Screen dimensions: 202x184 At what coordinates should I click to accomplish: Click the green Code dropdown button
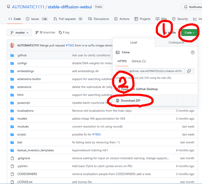189,33
